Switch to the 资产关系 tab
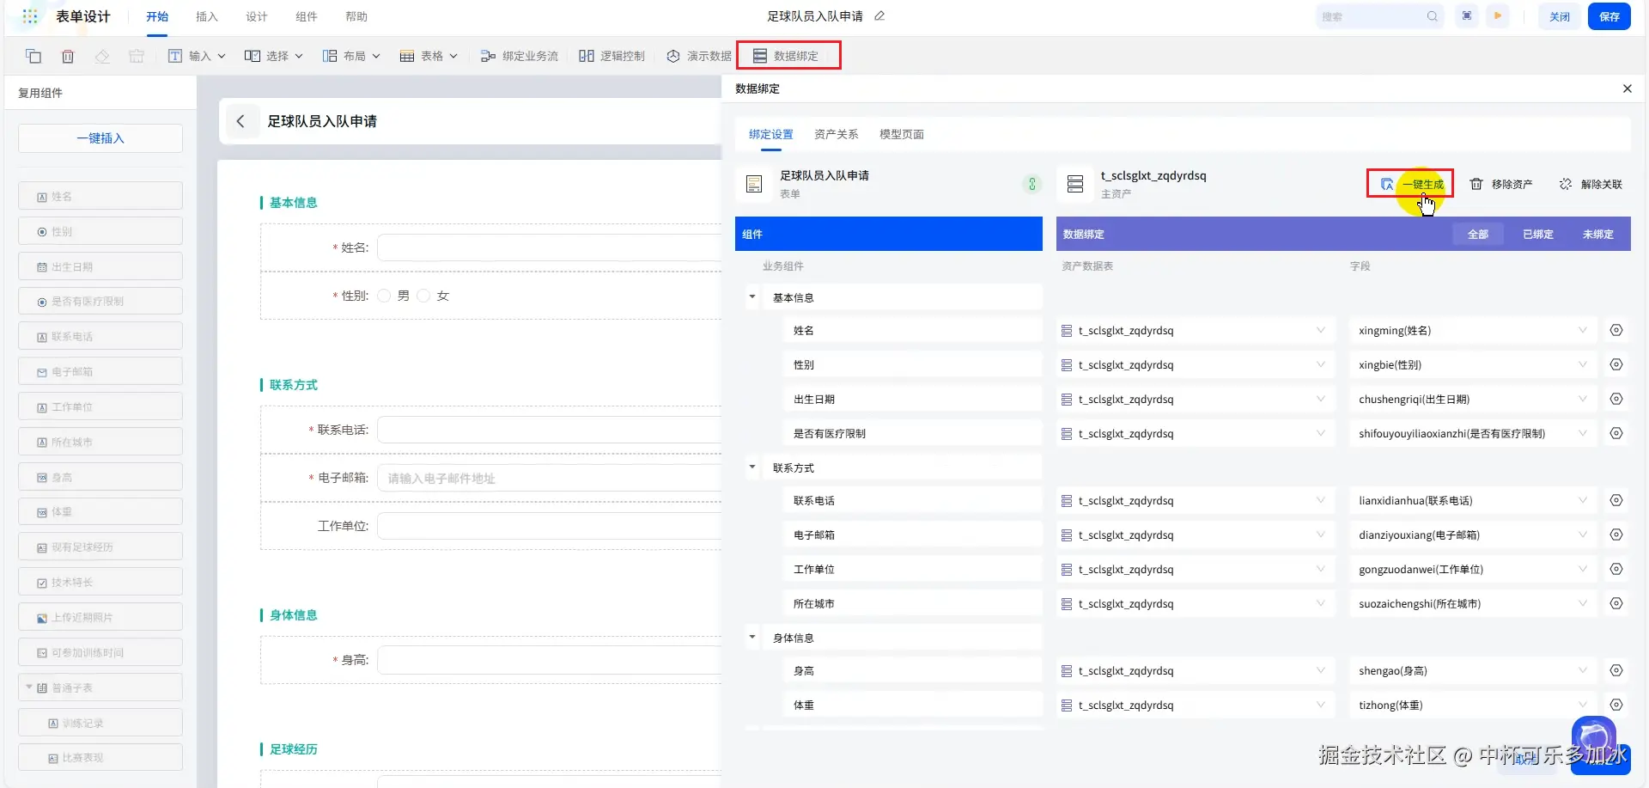Screen dimensions: 1649x788 [x=836, y=134]
